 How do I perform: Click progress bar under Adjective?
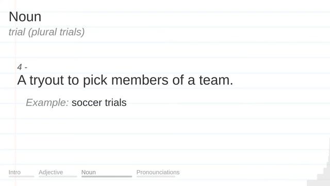pos(58,177)
